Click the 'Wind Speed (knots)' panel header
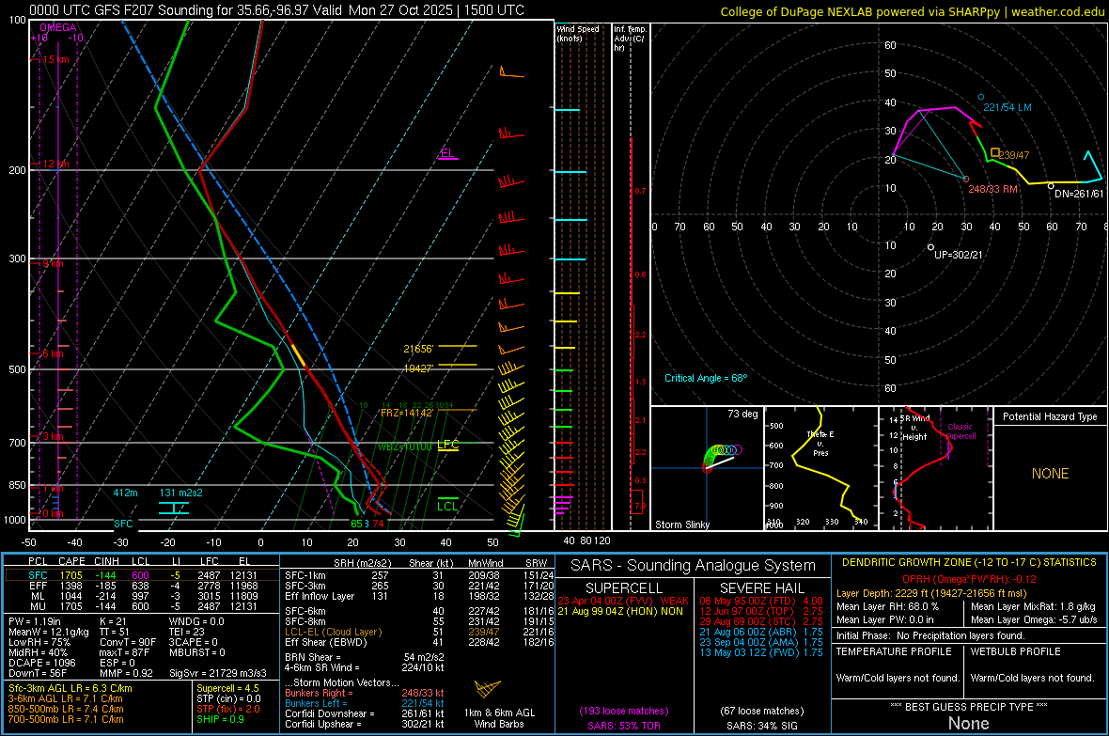1109x736 pixels. click(578, 33)
